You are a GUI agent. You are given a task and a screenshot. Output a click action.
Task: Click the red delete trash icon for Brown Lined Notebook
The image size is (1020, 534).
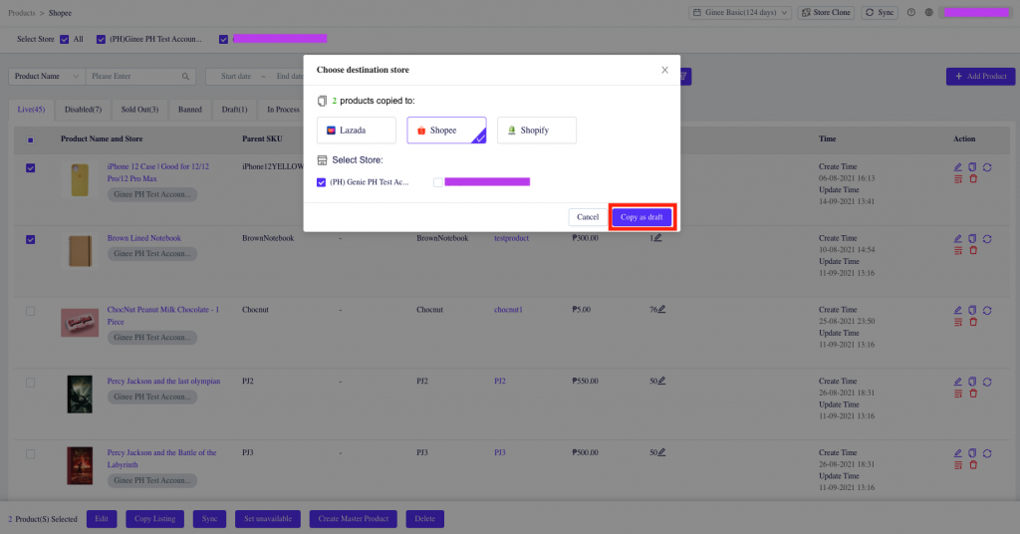point(973,250)
